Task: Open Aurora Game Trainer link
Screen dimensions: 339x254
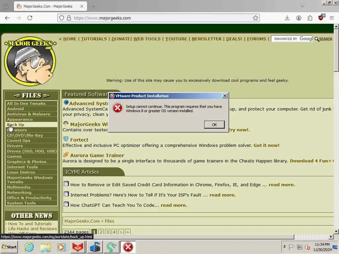Action: [x=97, y=155]
